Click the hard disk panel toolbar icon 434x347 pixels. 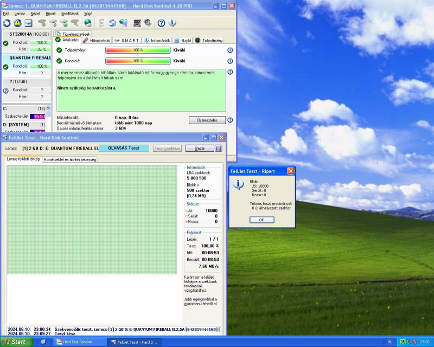pos(29,23)
